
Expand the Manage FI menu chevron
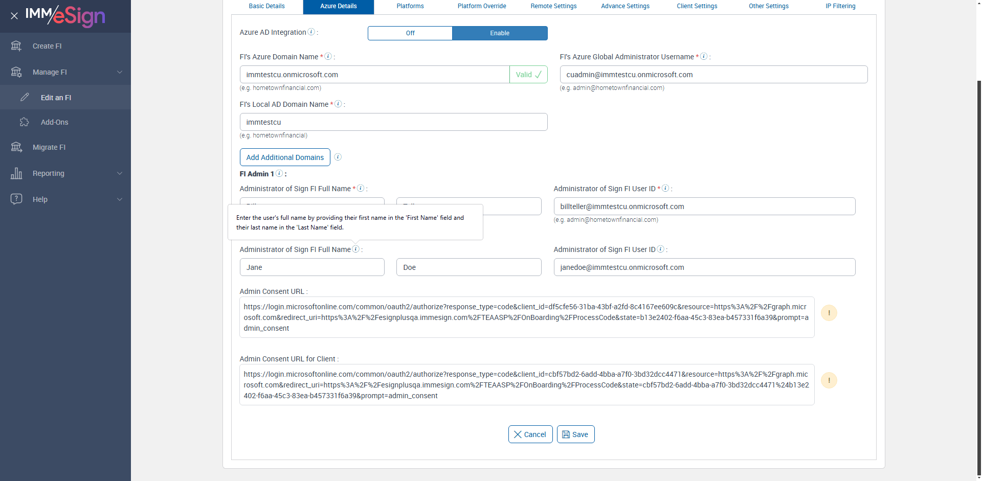point(120,72)
